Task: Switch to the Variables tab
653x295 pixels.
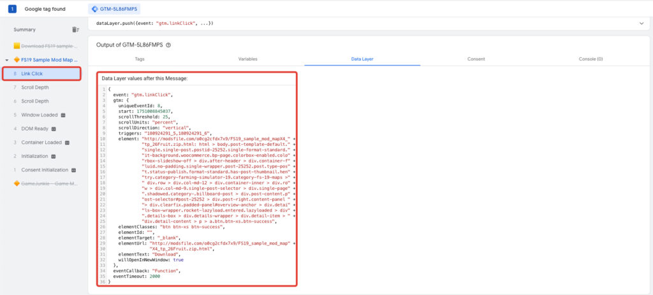Action: [x=248, y=59]
